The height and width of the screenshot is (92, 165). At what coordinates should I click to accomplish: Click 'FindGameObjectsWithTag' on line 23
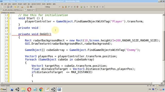pos(106,50)
